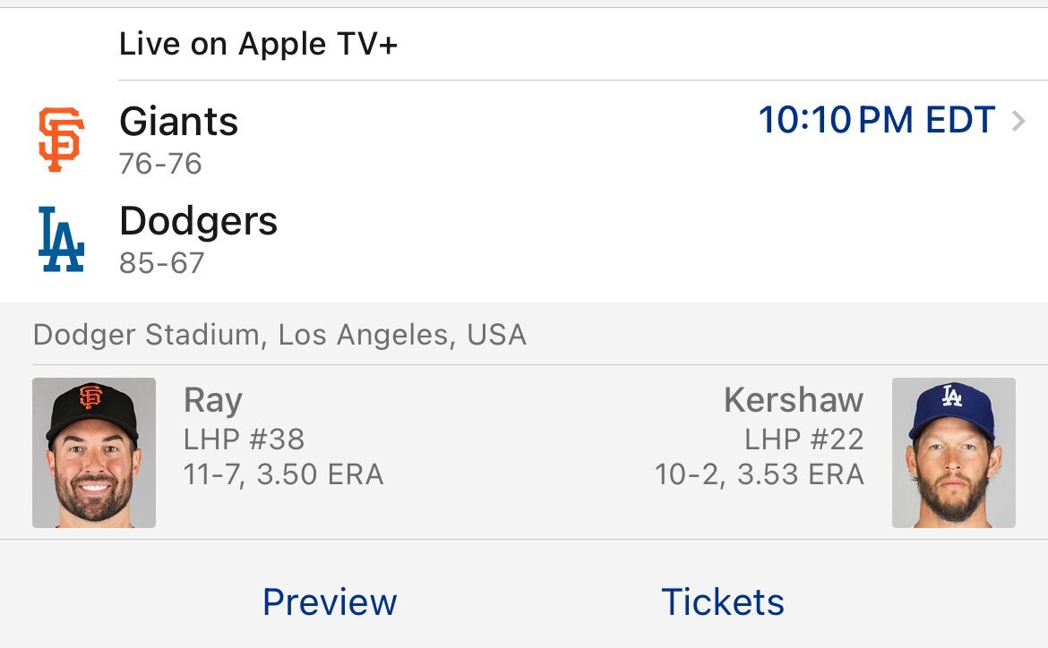1048x648 pixels.
Task: Click the 10:10 PM EDT game time
Action: (877, 121)
